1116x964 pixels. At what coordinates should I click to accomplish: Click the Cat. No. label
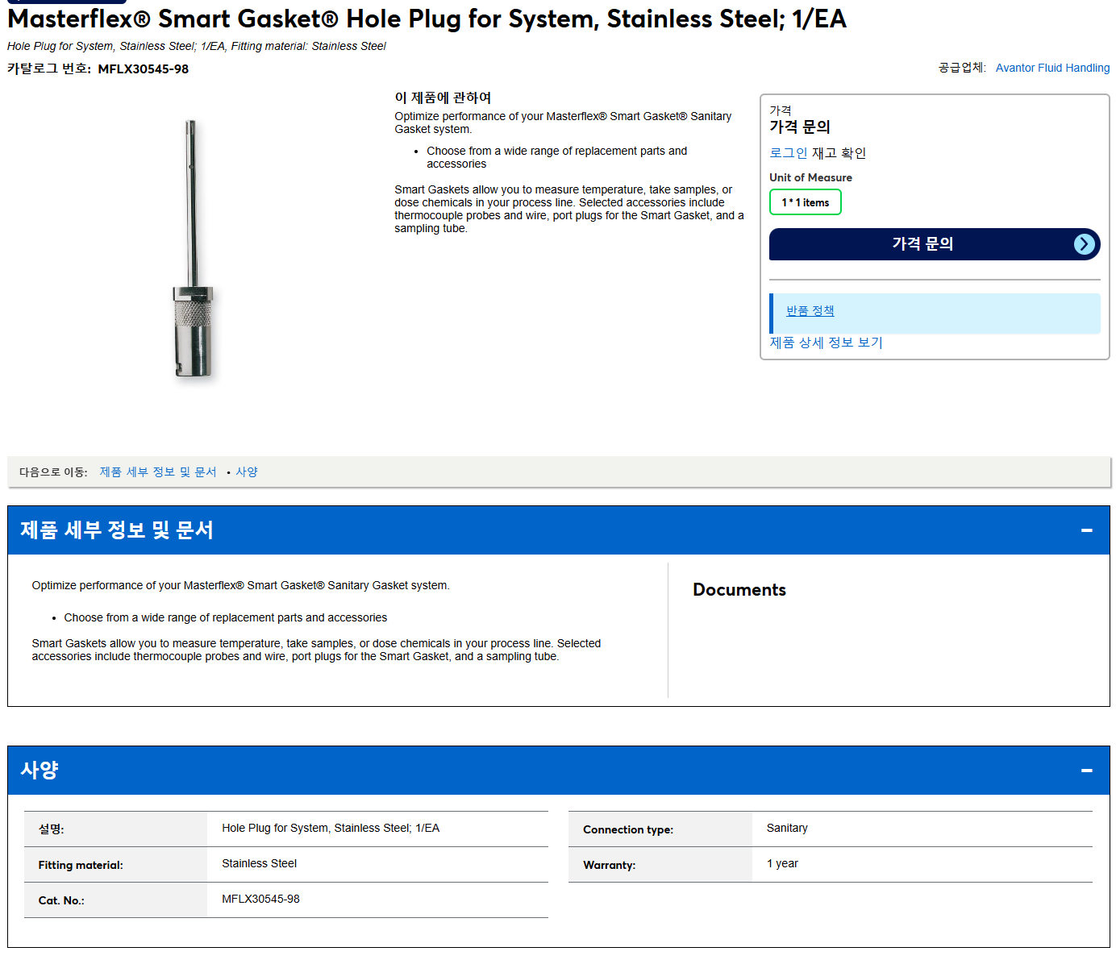tap(61, 900)
